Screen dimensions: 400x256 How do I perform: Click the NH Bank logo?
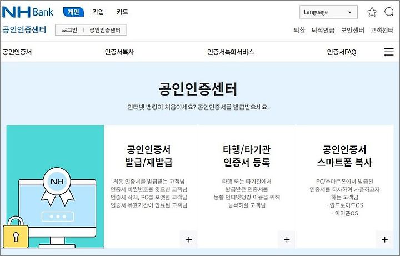tap(28, 12)
